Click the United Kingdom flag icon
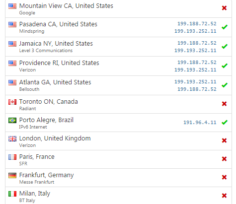 point(12,138)
